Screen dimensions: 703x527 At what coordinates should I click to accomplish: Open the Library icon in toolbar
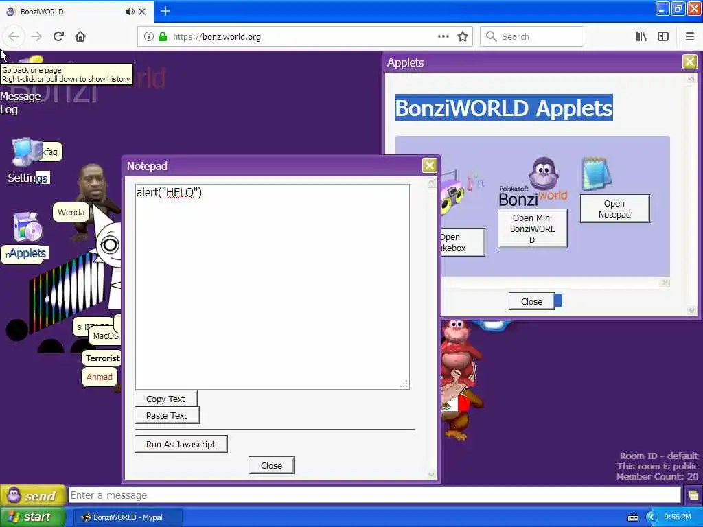coord(642,37)
